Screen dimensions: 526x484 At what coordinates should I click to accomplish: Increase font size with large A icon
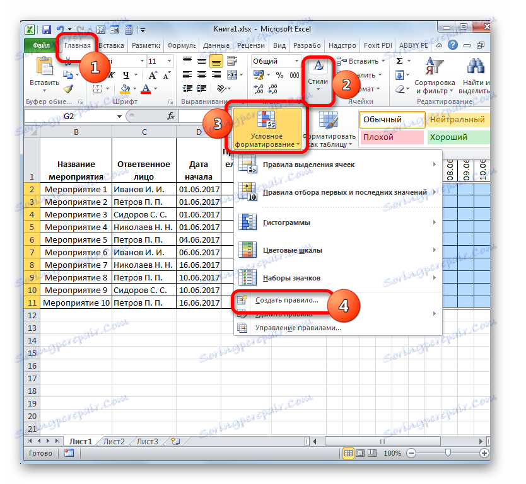click(153, 75)
